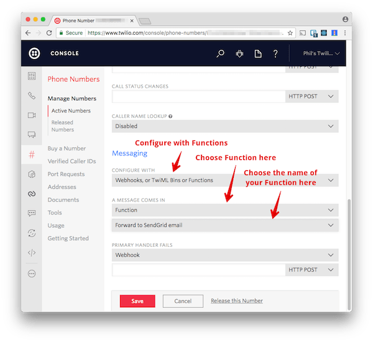Viewport: 373px width, 342px height.
Task: Click Call Status Changes URL input
Action: 199,96
